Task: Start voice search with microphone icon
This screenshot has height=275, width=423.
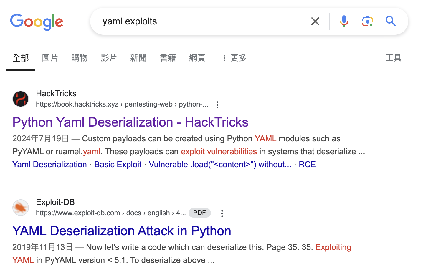Action: [344, 21]
